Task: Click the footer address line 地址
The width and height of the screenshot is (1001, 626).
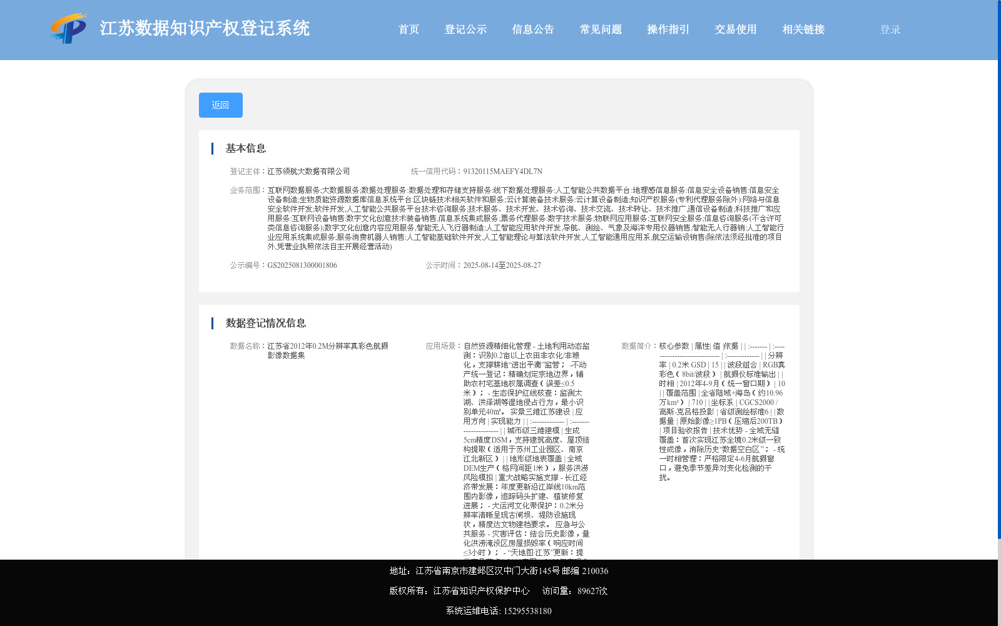Action: pyautogui.click(x=499, y=571)
